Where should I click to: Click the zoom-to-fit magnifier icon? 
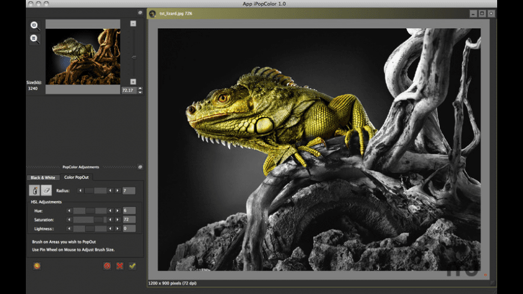tap(34, 26)
